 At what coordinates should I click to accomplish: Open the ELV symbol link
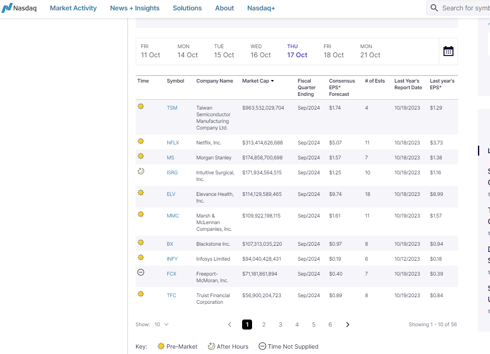[171, 194]
